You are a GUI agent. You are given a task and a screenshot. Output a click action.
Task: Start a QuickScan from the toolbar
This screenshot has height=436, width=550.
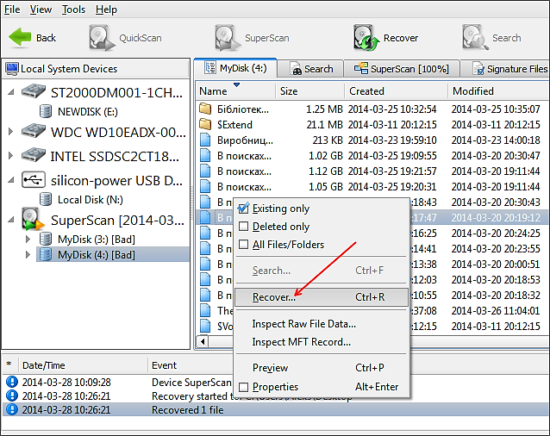point(102,38)
